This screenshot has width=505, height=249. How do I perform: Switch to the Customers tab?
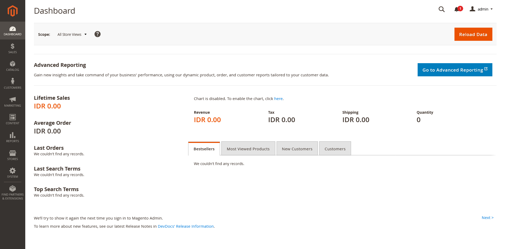pyautogui.click(x=335, y=149)
